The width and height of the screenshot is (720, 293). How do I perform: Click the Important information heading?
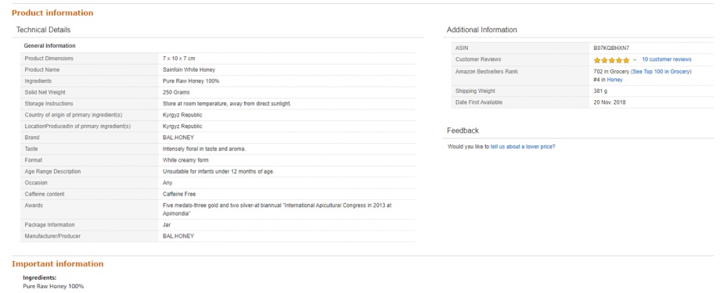coord(57,263)
